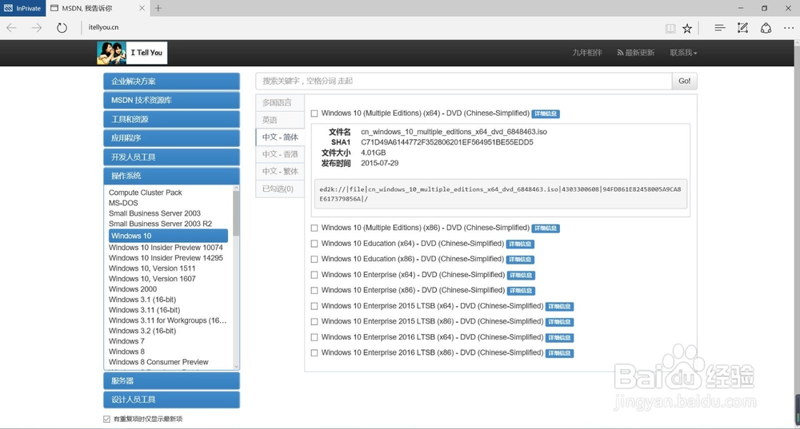Screen dimensions: 800x429
Task: Select the 中文 - 繁体 tab
Action: (x=279, y=172)
